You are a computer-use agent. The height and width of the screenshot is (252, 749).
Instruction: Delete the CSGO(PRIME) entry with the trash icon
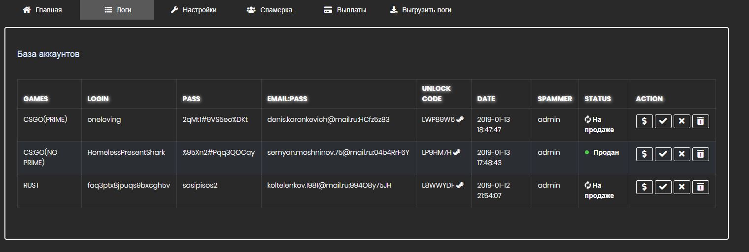pos(700,121)
